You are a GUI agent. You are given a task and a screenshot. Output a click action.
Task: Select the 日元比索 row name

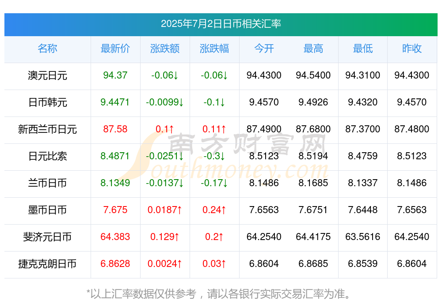[x=47, y=156]
